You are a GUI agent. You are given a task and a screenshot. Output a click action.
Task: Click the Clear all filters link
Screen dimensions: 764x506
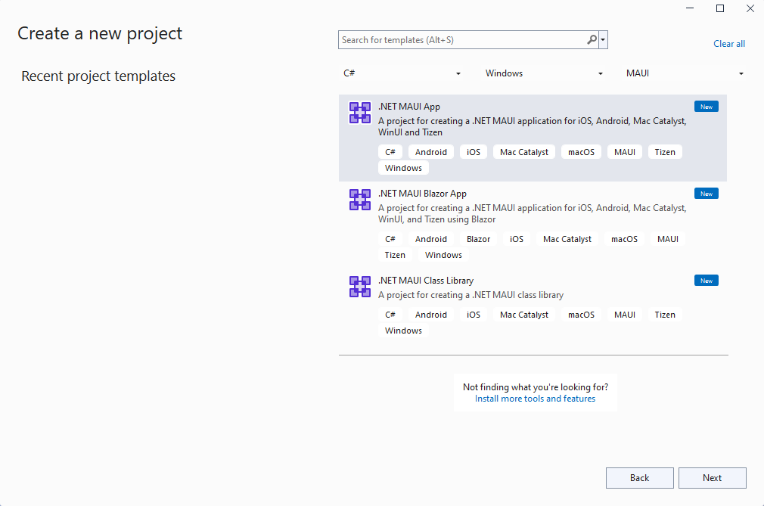728,43
